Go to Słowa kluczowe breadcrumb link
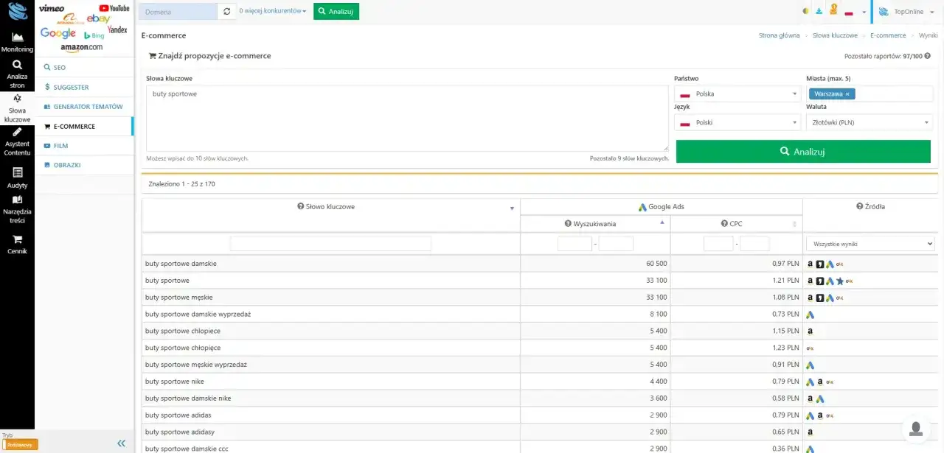 [835, 35]
